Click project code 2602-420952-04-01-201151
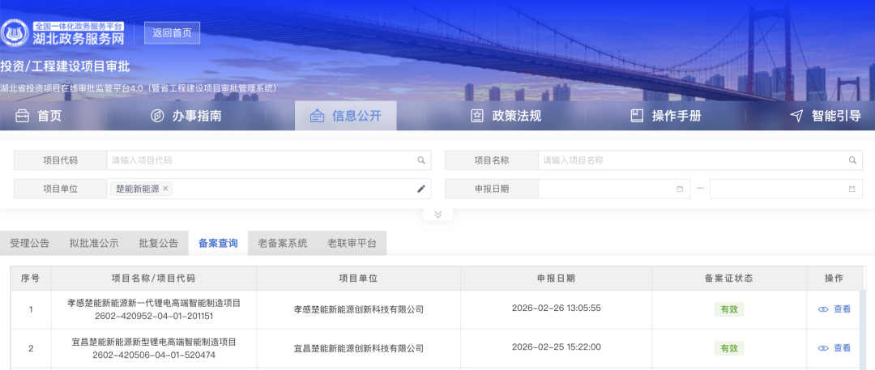 click(x=154, y=316)
